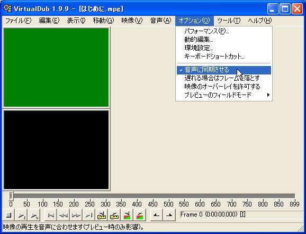Go to next keyframe icon
This screenshot has height=234, width=306.
[x=114, y=215]
